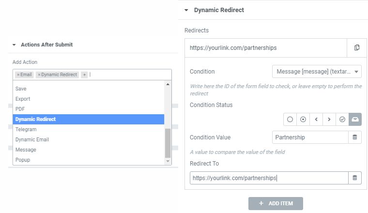The height and width of the screenshot is (213, 368).
Task: Remove the Dynamic Redirect action tag
Action: tap(39, 75)
